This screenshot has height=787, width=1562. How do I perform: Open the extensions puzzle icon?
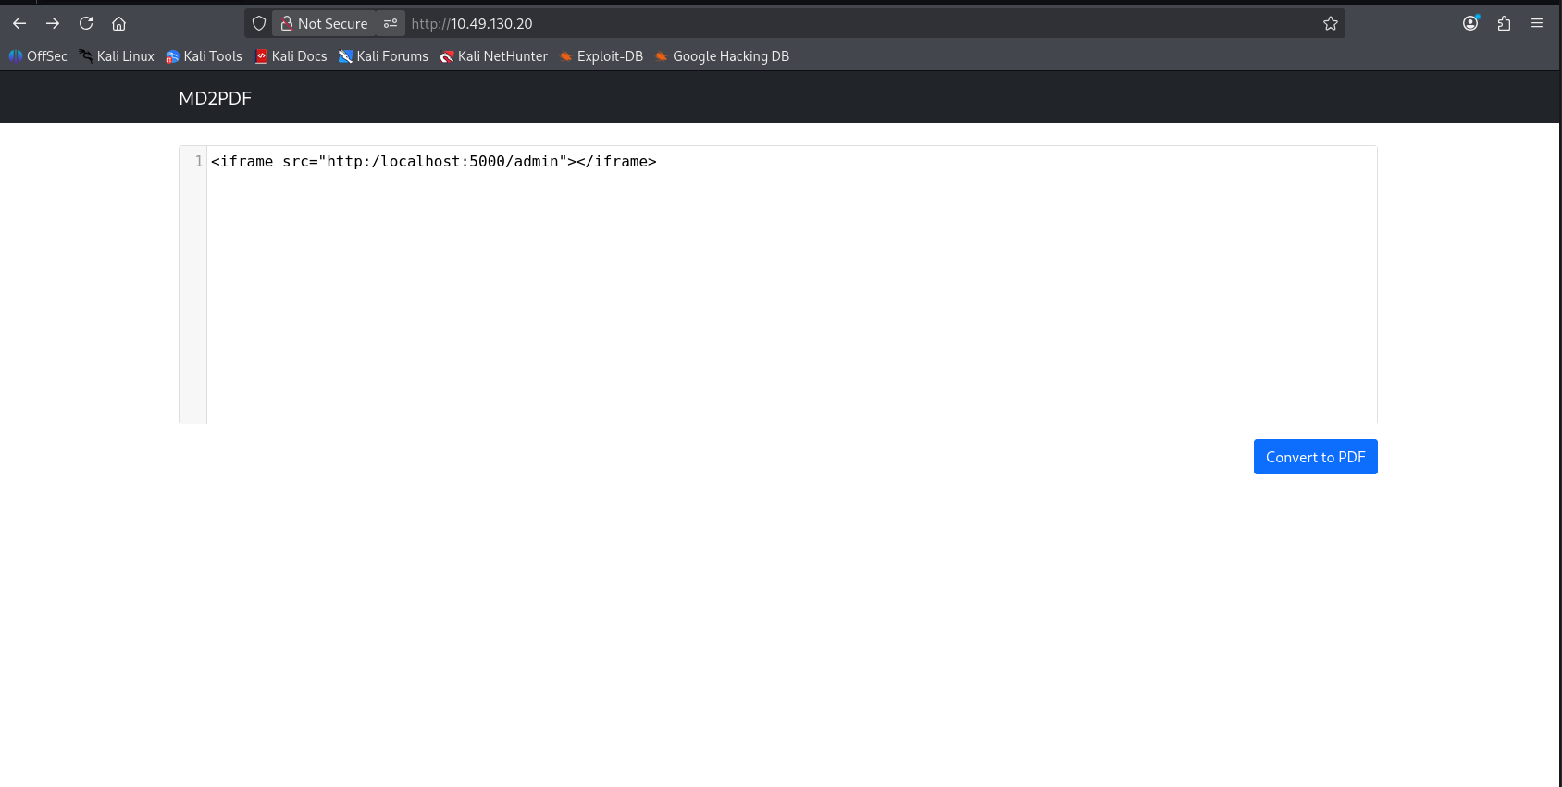(1504, 23)
